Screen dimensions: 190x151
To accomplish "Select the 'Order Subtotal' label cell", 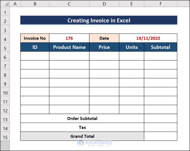I will click(82, 118).
